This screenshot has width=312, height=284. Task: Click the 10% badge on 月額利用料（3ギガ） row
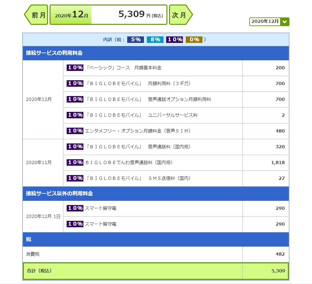[75, 83]
